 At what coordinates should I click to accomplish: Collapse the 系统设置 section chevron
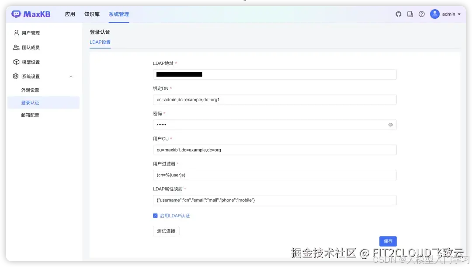point(71,76)
